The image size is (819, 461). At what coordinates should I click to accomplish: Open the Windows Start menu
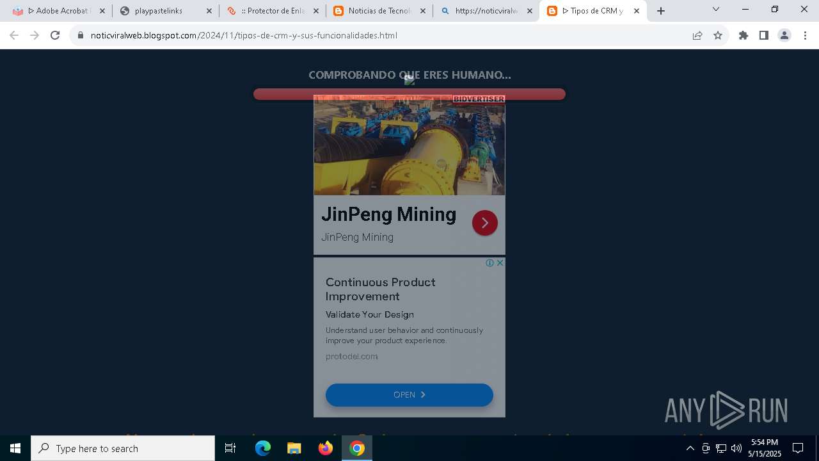pos(15,448)
